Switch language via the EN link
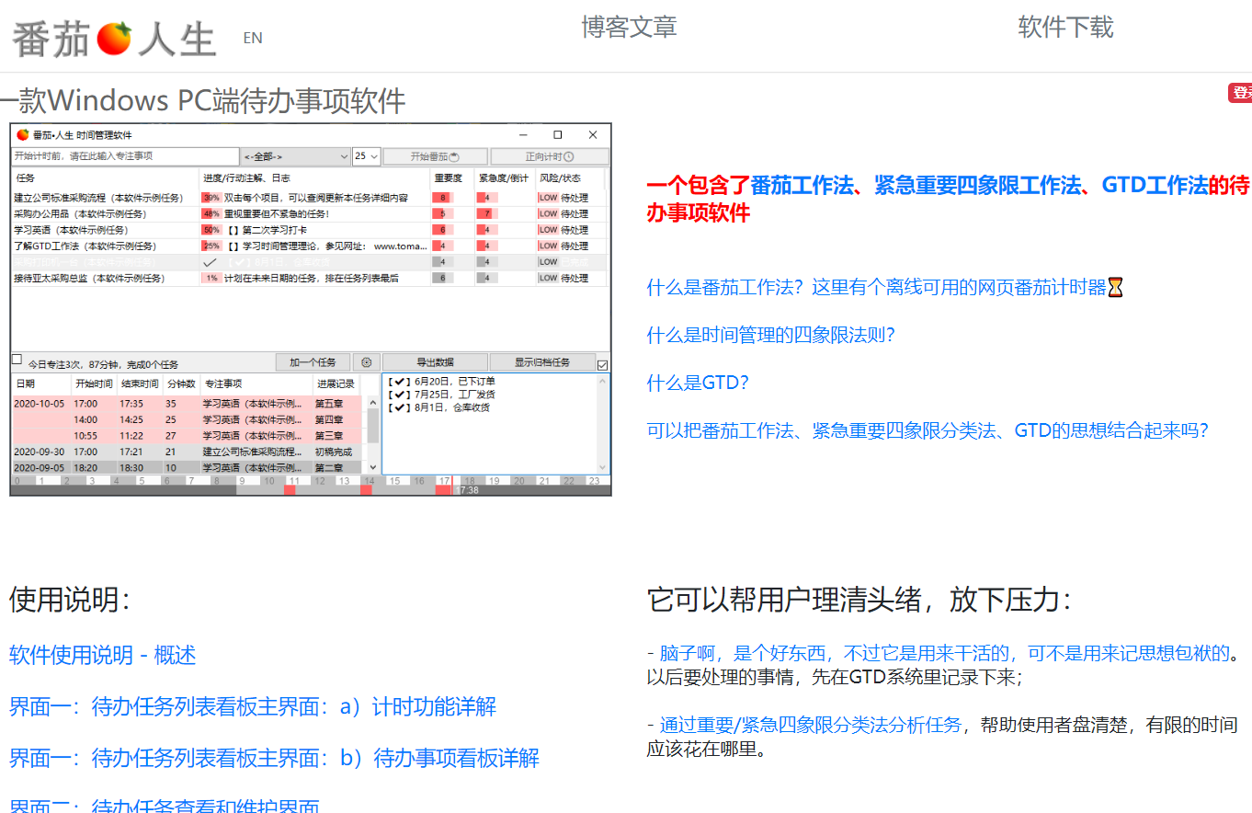This screenshot has width=1252, height=813. [253, 38]
